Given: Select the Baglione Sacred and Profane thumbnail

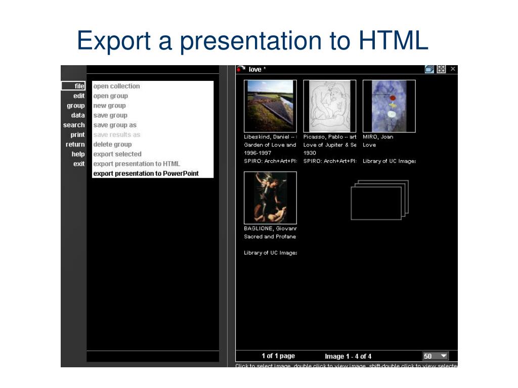Looking at the screenshot, I should 270,198.
